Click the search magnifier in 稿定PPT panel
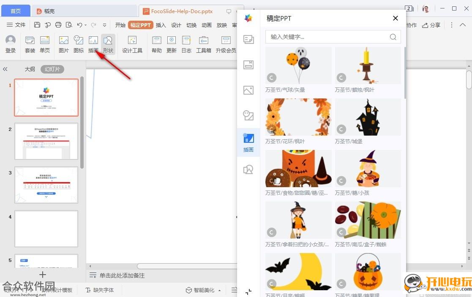 pyautogui.click(x=393, y=37)
